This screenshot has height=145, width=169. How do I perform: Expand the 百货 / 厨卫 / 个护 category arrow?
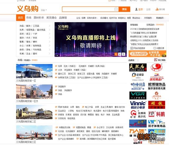pyautogui.click(x=50, y=34)
